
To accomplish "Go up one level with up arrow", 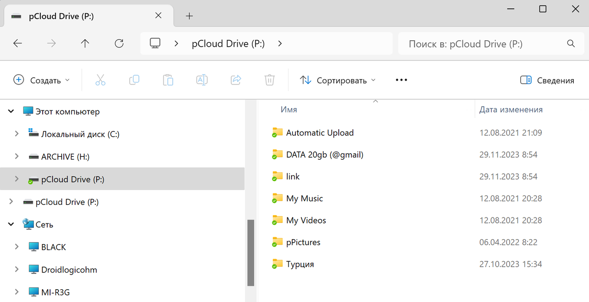I will pyautogui.click(x=85, y=43).
